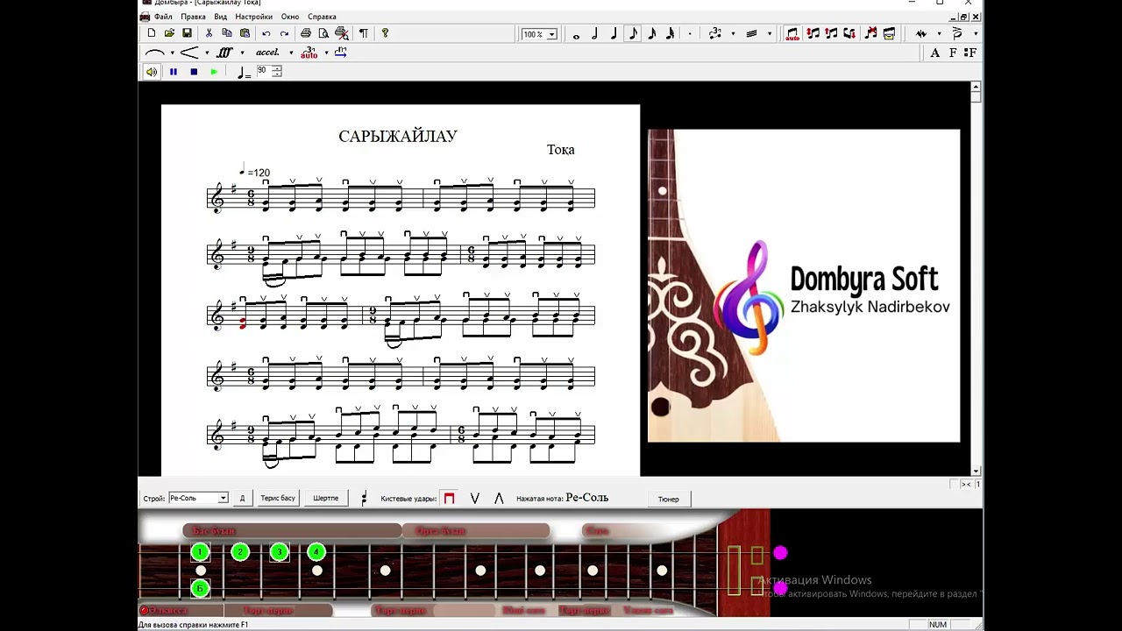1122x631 pixels.
Task: Print the score
Action: [305, 33]
